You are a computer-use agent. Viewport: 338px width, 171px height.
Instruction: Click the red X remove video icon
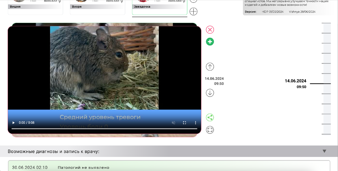pos(210,30)
